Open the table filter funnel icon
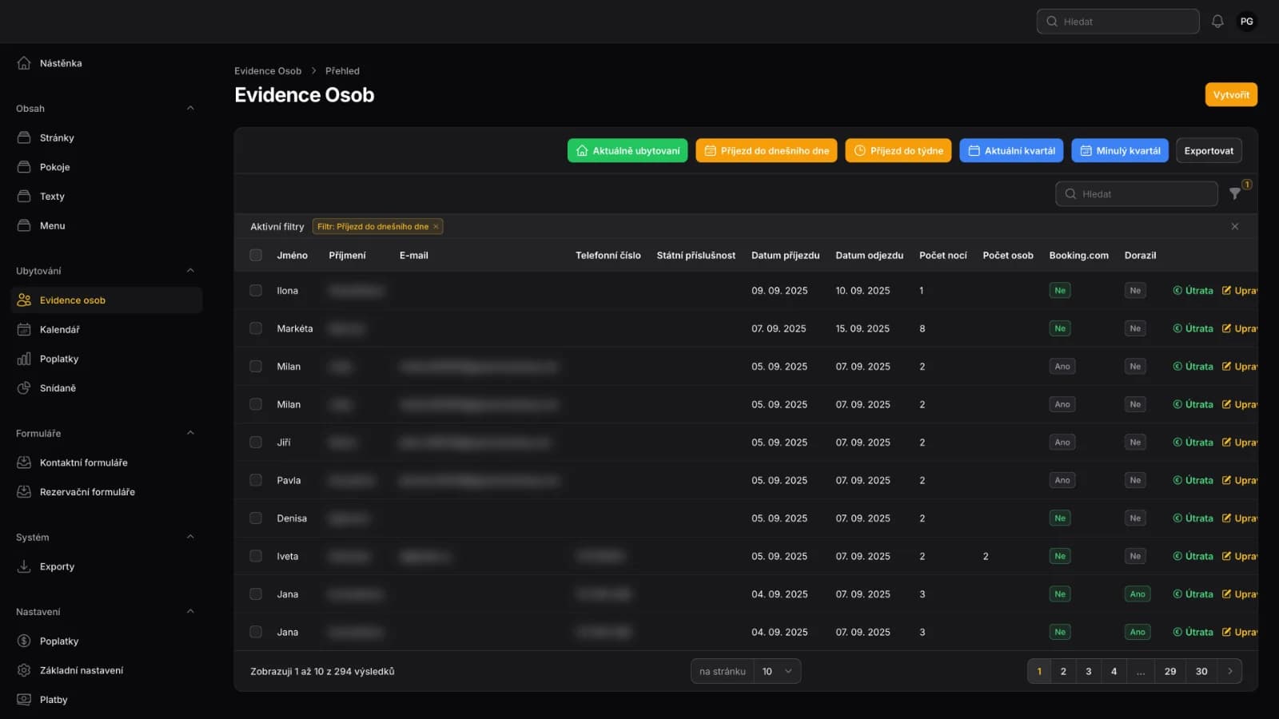 tap(1235, 193)
